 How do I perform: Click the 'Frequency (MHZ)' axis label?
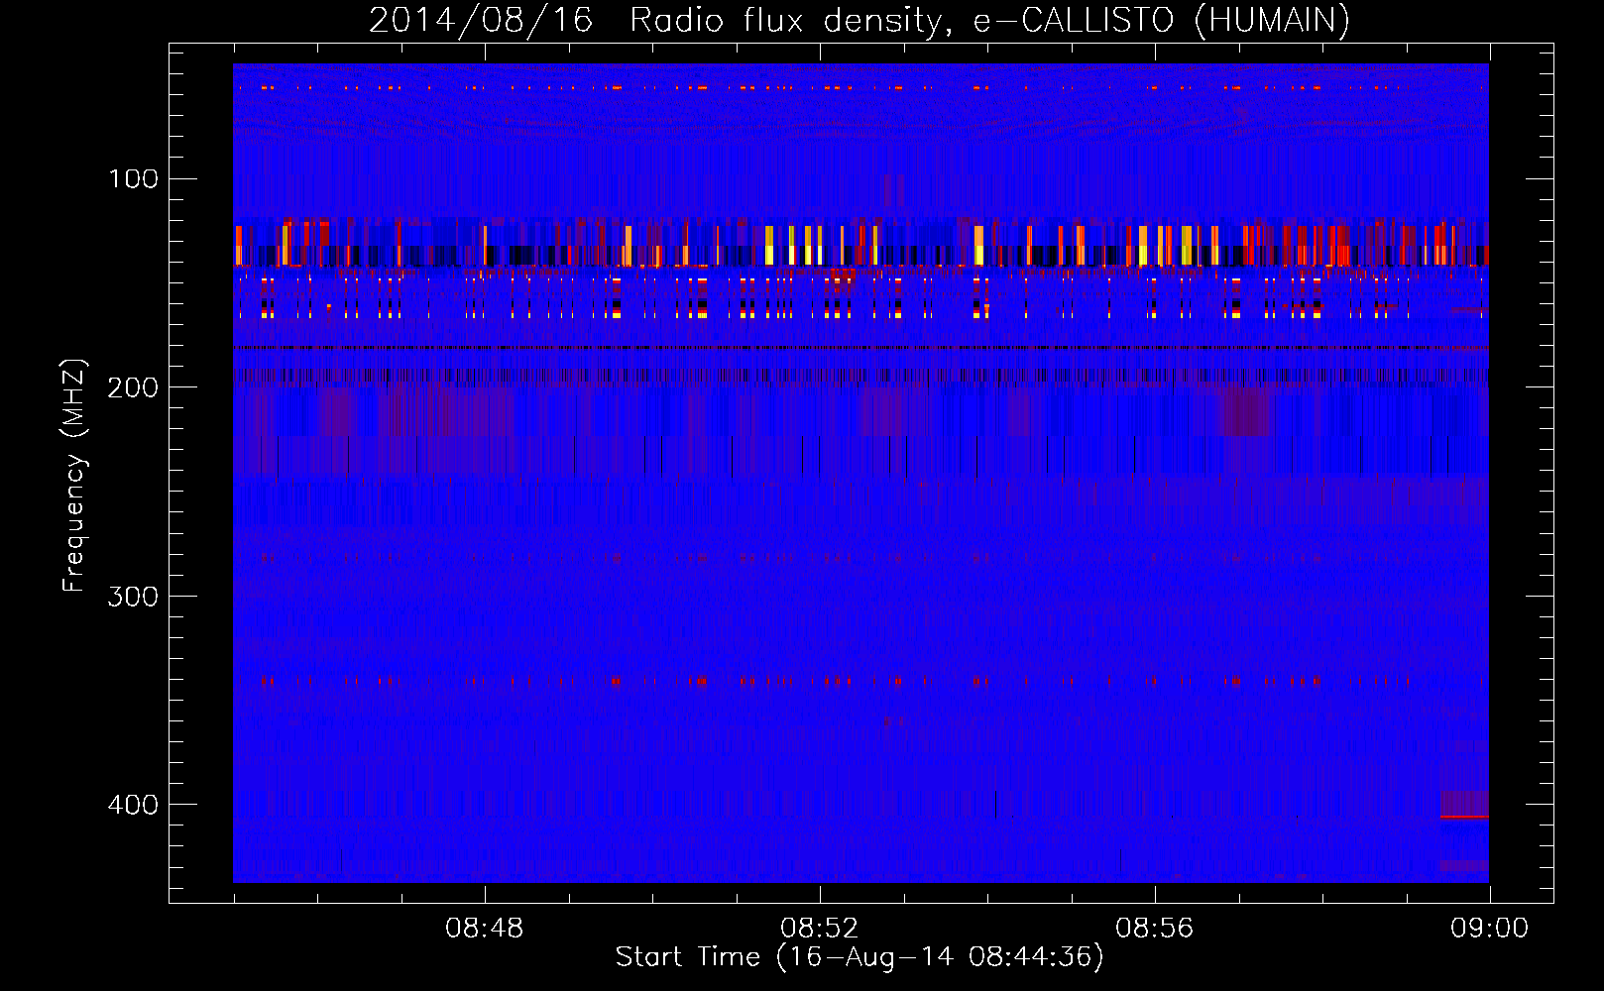74,476
